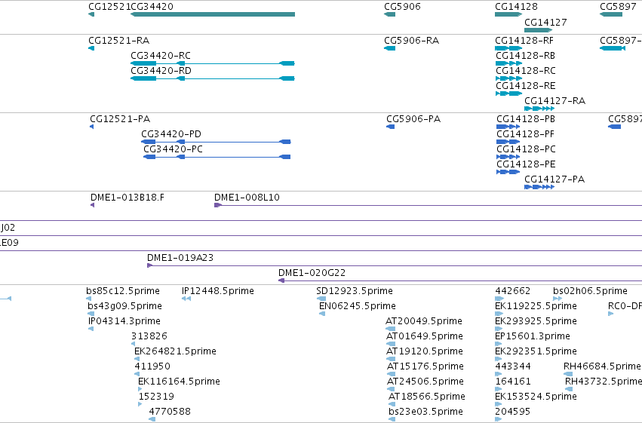Select the CG34420-RD transcript
Image resolution: width=642 pixels, height=423 pixels.
213,78
